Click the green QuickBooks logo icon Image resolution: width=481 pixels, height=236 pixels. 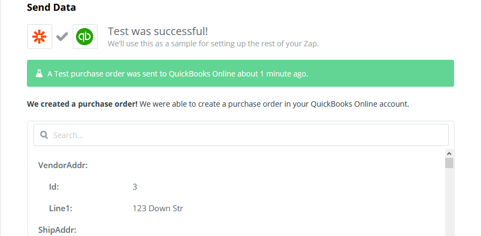pyautogui.click(x=85, y=37)
